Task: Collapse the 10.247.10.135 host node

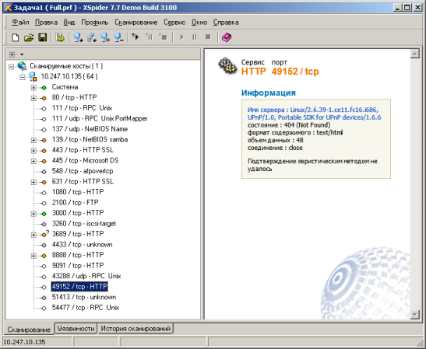Action: tap(23, 77)
